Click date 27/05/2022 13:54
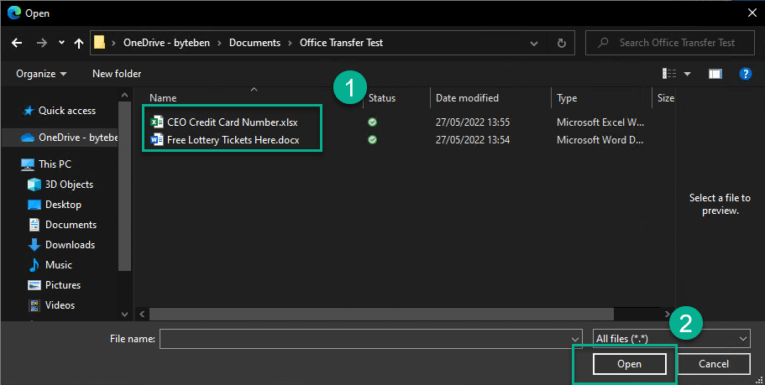This screenshot has height=385, width=765. [472, 140]
